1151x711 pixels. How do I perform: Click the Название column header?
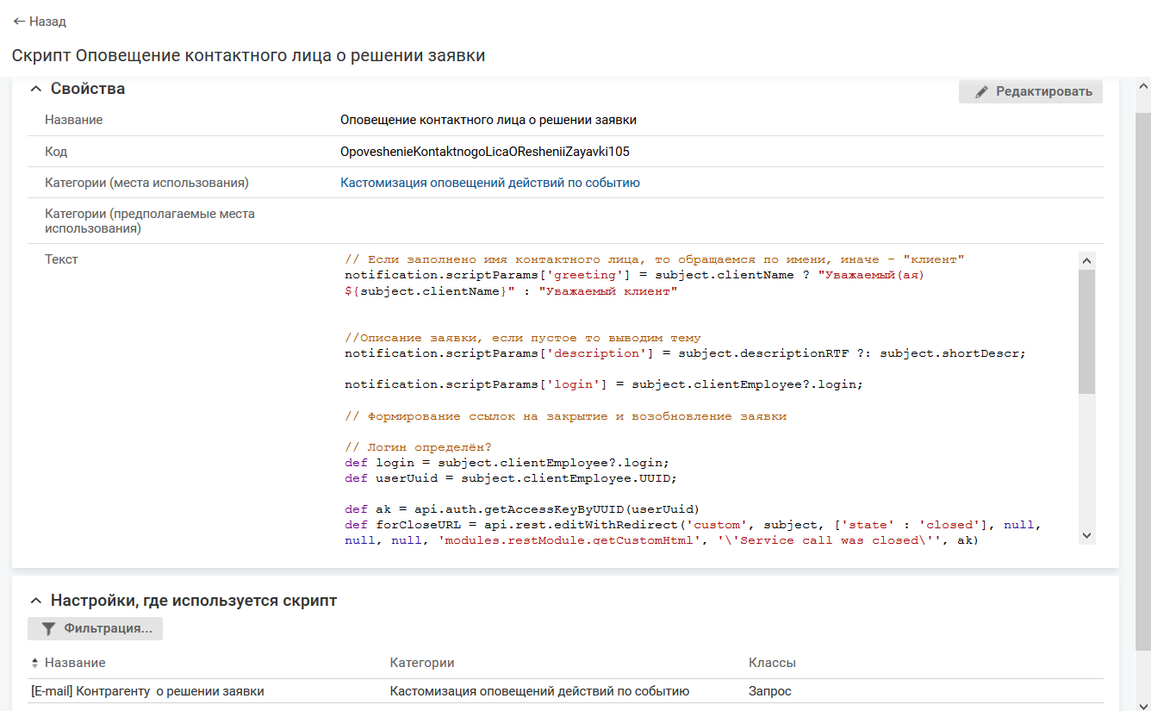coord(75,663)
